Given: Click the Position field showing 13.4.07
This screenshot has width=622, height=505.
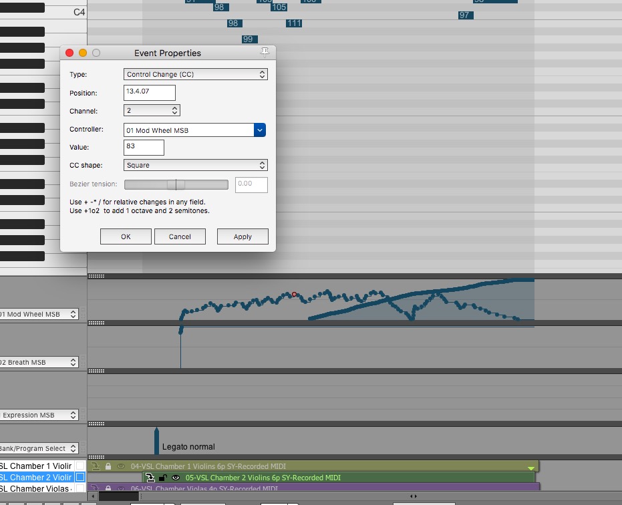Looking at the screenshot, I should (x=150, y=93).
